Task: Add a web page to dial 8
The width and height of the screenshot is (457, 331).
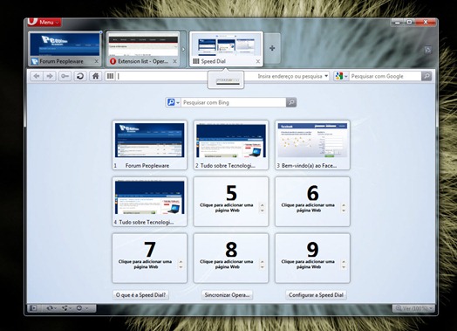Action: click(x=231, y=258)
